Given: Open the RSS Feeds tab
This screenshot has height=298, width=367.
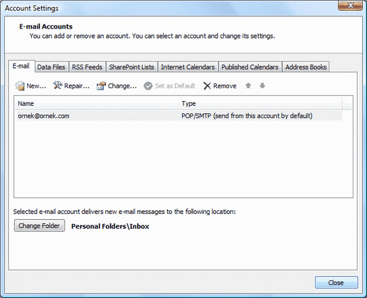Looking at the screenshot, I should pyautogui.click(x=87, y=67).
